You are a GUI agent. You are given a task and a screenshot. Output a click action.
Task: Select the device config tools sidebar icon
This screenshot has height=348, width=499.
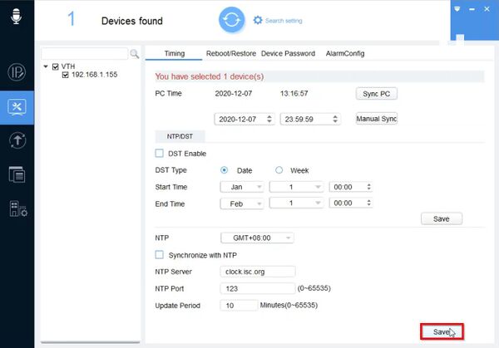(17, 107)
